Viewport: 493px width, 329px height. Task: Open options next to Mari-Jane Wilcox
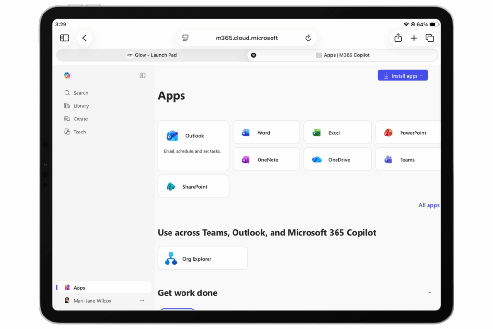click(142, 300)
